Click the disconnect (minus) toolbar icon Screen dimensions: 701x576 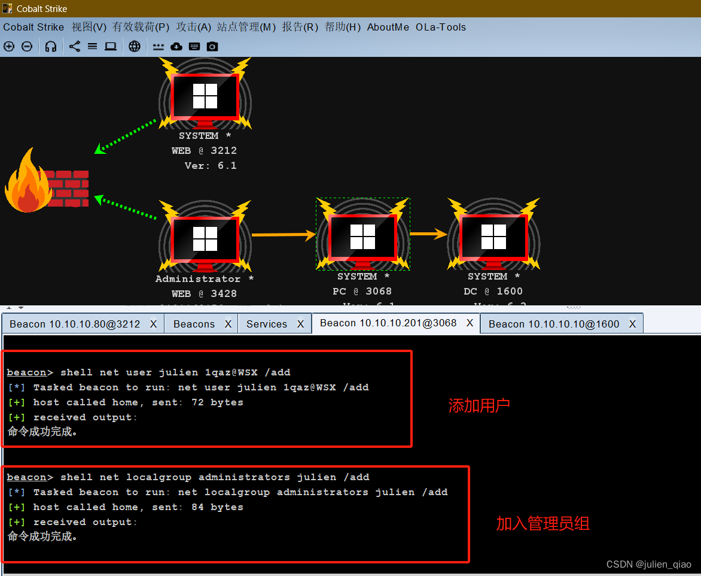pyautogui.click(x=27, y=46)
